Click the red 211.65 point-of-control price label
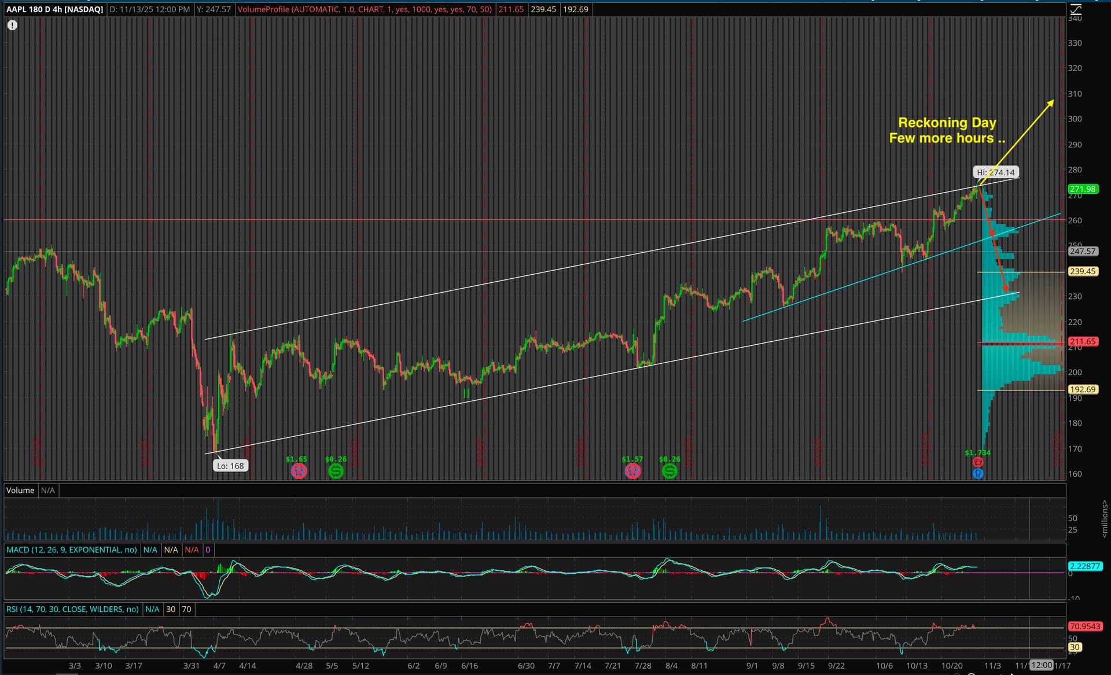The image size is (1111, 675). (x=1083, y=341)
